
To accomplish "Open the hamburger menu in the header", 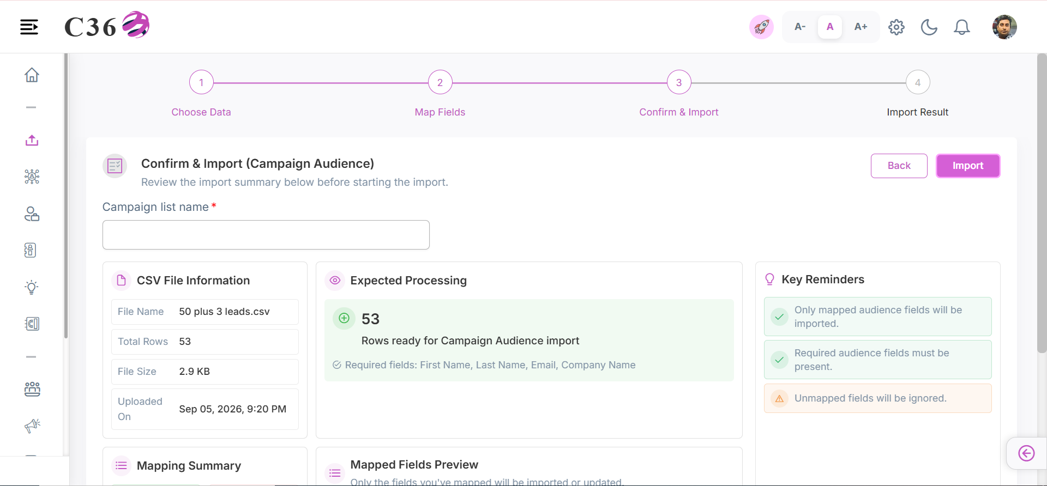I will click(29, 27).
